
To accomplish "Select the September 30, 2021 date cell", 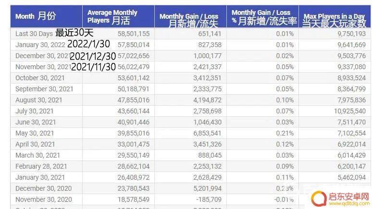I will pos(44,89).
